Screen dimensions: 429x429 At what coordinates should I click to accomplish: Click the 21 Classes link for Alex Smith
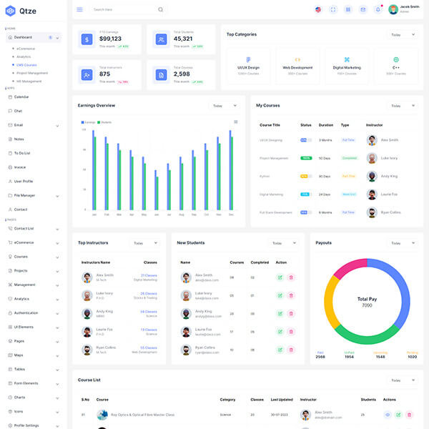pyautogui.click(x=149, y=275)
